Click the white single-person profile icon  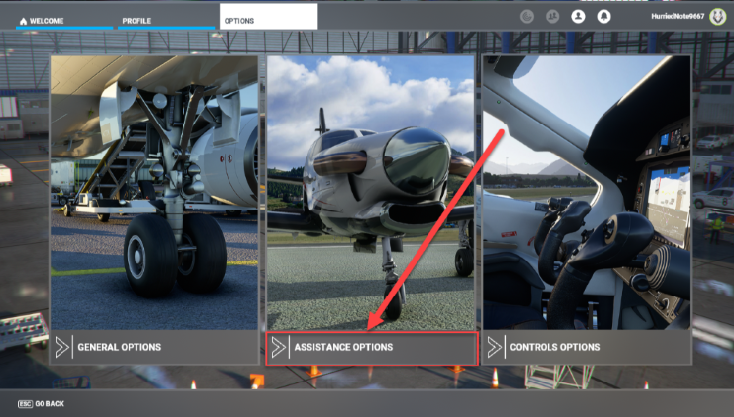[x=578, y=17]
